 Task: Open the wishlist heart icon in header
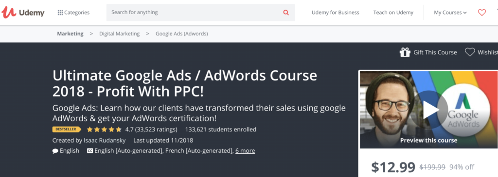click(482, 13)
